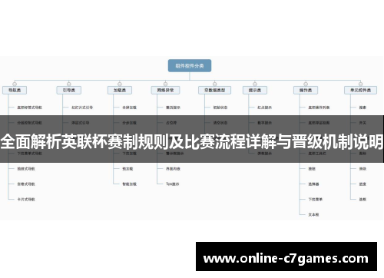Viewport: 384px width, 278px height.
Task: Select the root node 组件控件分类
Action: click(190, 66)
